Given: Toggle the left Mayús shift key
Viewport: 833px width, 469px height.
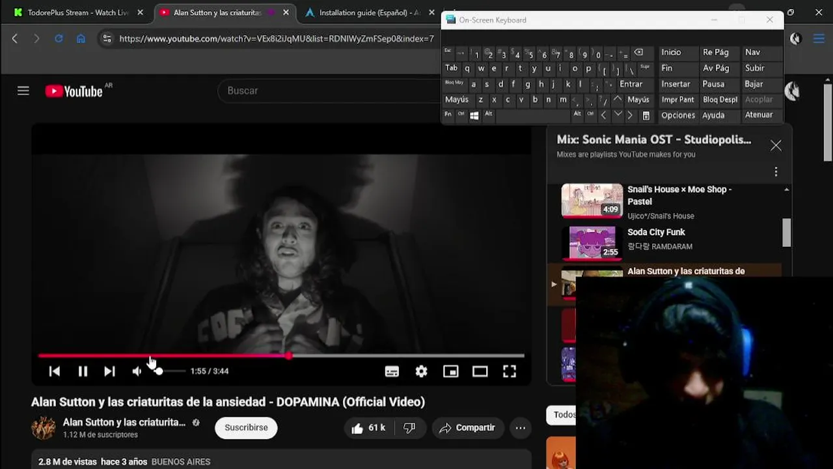Looking at the screenshot, I should 457,100.
